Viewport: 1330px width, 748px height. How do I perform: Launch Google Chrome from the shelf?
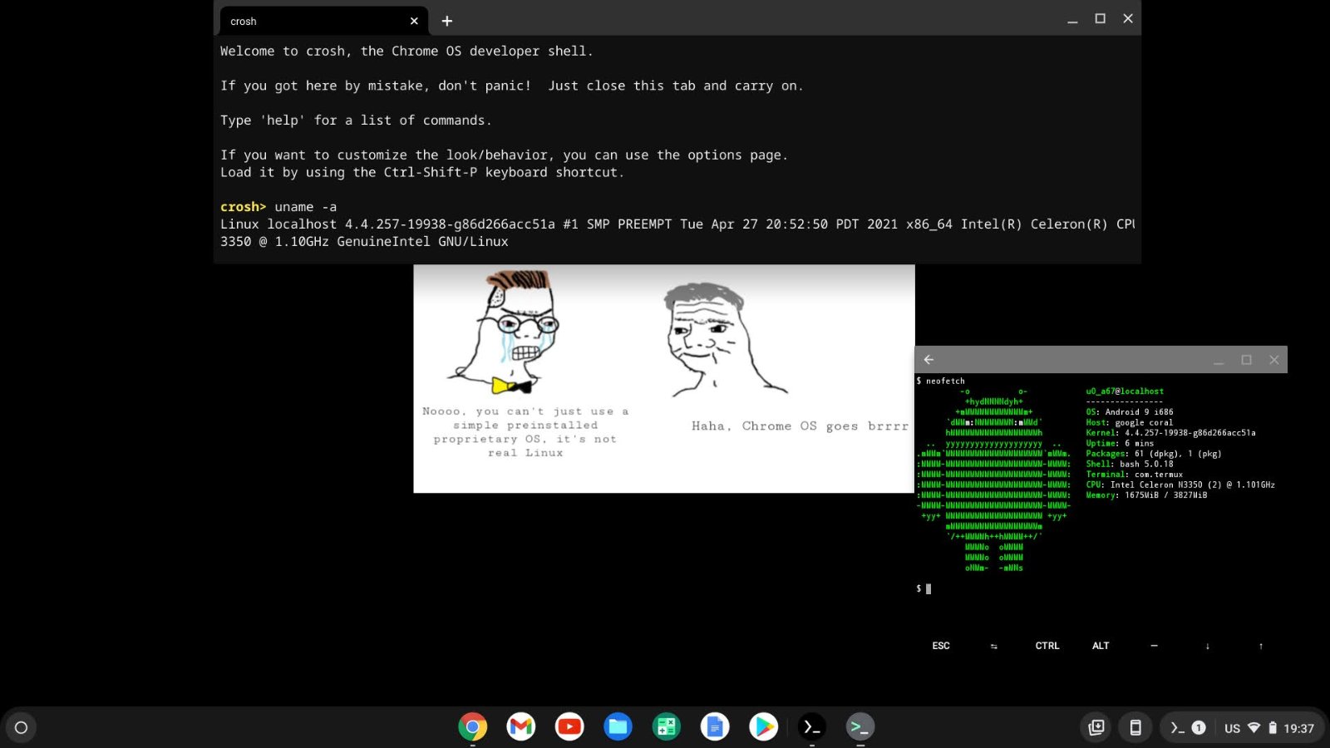pyautogui.click(x=472, y=727)
